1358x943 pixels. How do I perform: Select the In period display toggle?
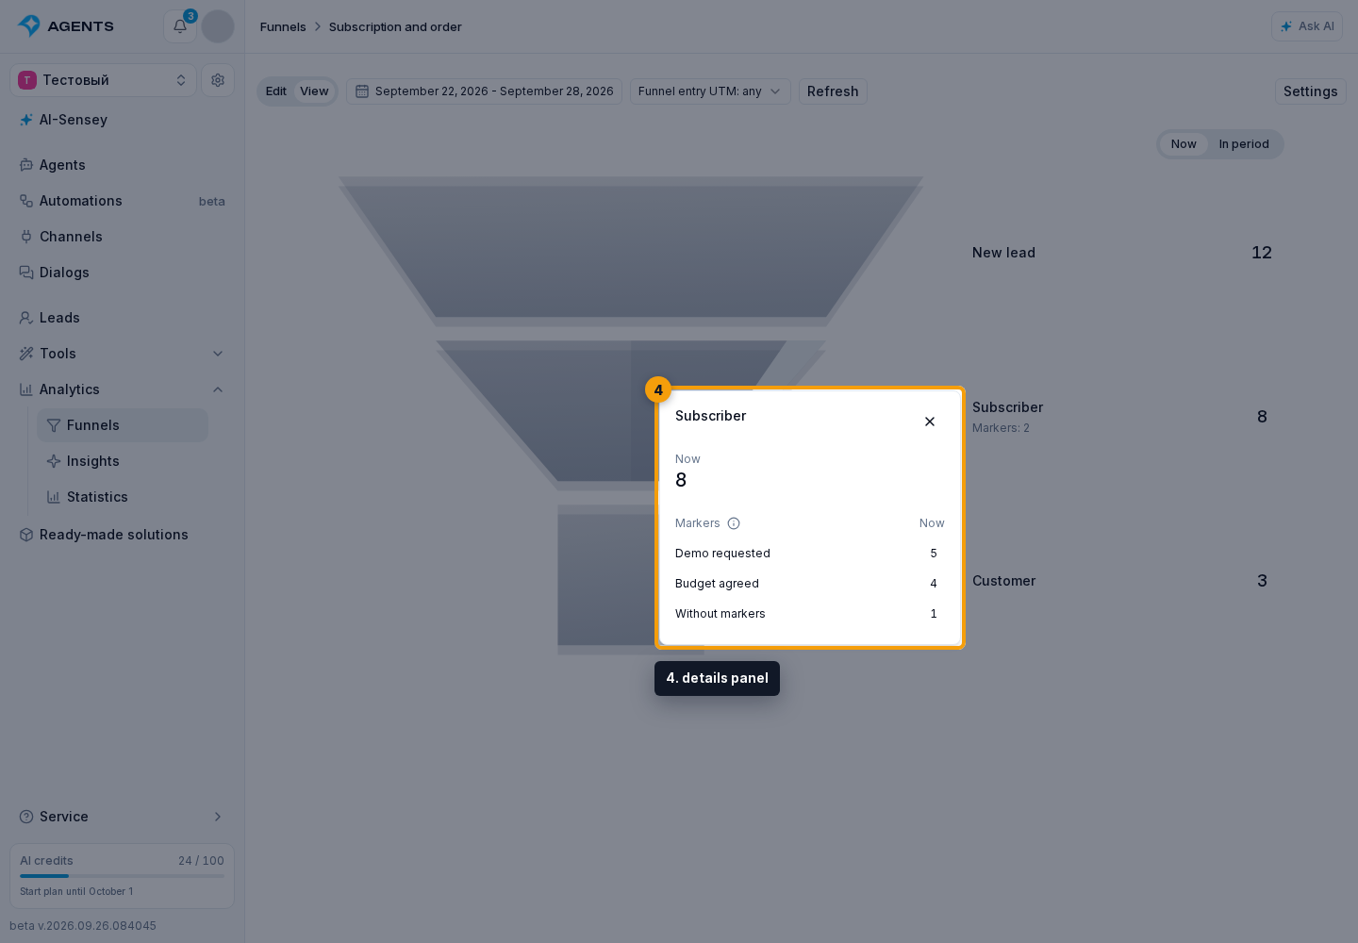1244,144
